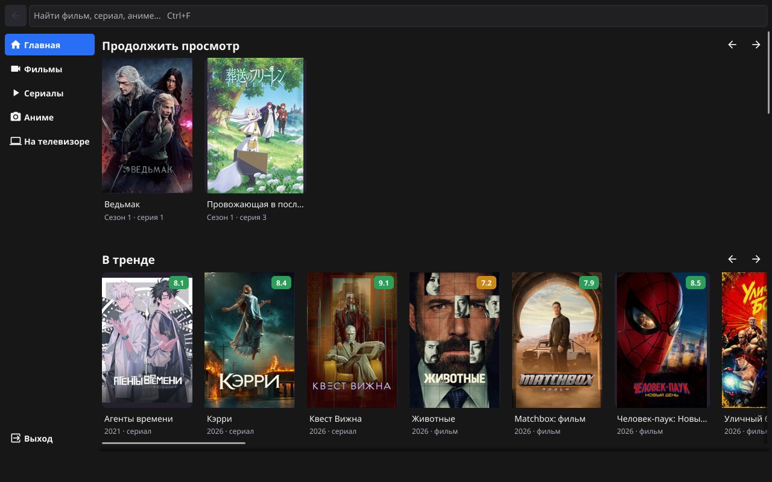Viewport: 772px width, 482px height.
Task: Click right arrow of В тренде row
Action: [756, 259]
